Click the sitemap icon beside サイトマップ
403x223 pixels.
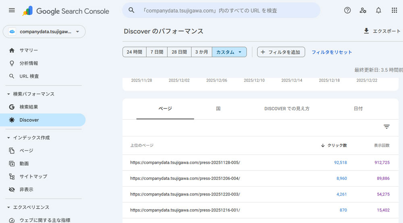[12, 177]
